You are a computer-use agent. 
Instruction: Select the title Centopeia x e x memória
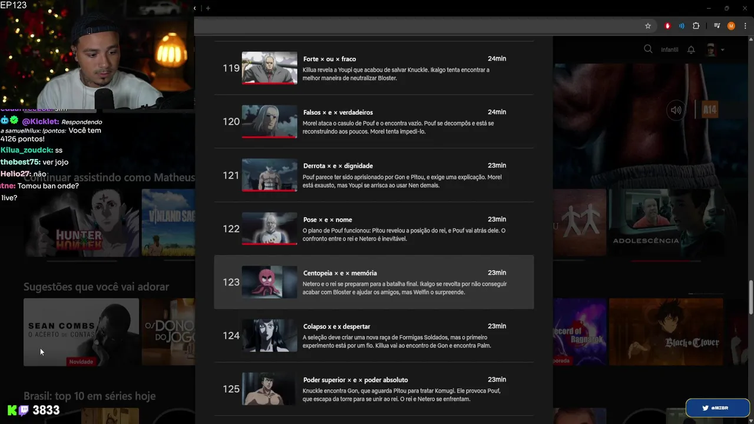click(340, 273)
